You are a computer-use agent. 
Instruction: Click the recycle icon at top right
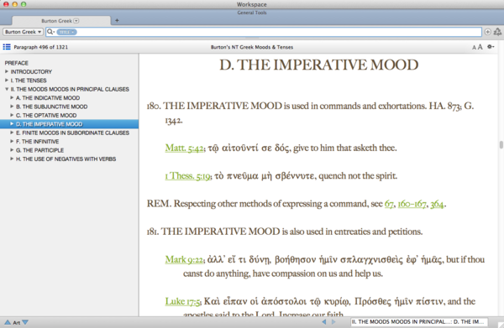coord(497,31)
